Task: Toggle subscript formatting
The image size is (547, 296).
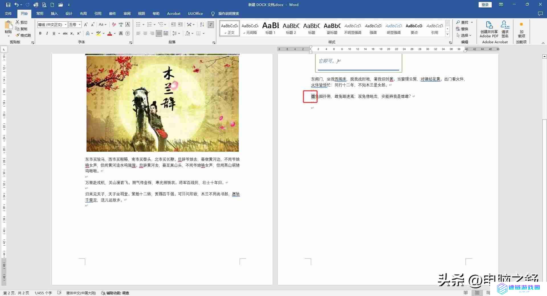Action: 72,33
